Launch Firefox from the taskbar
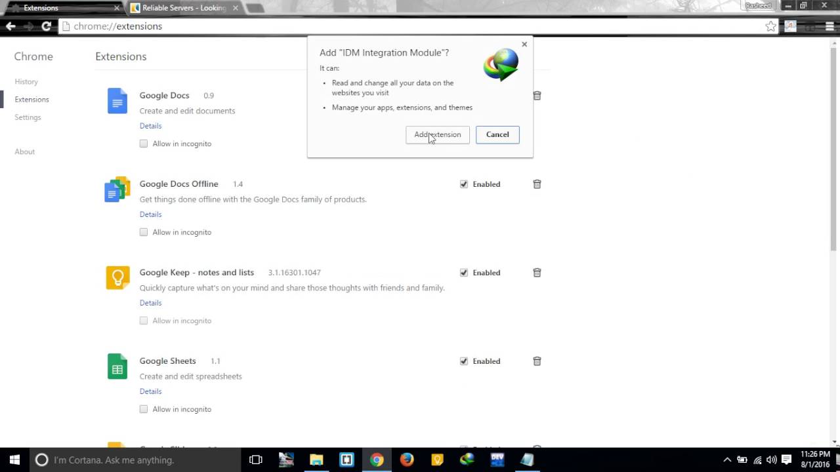The height and width of the screenshot is (472, 840). (x=407, y=460)
